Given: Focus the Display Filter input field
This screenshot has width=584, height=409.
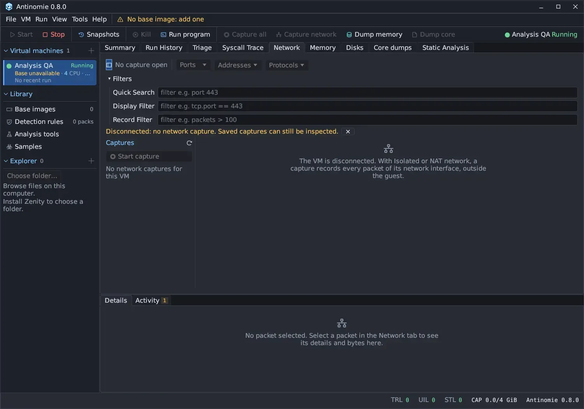Looking at the screenshot, I should (x=368, y=106).
